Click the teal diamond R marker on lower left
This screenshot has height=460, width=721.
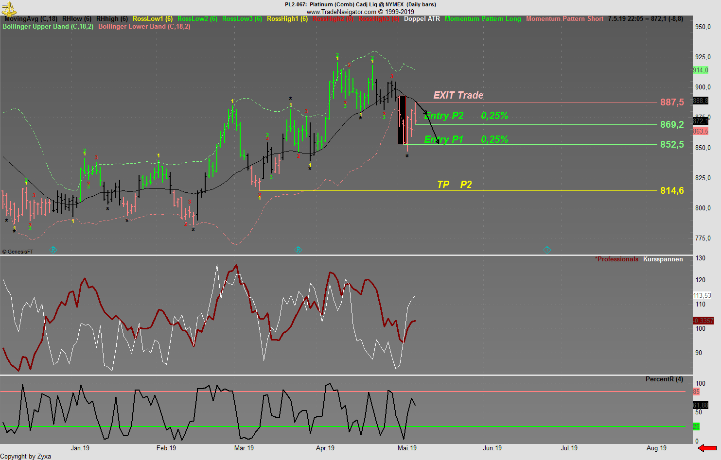[x=53, y=250]
